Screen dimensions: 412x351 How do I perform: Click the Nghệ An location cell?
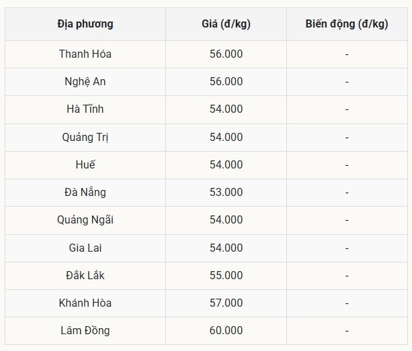(85, 81)
